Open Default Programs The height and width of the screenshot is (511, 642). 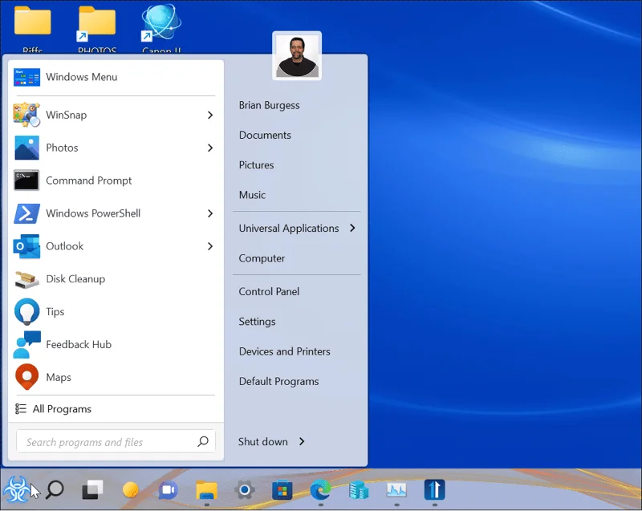pos(278,381)
